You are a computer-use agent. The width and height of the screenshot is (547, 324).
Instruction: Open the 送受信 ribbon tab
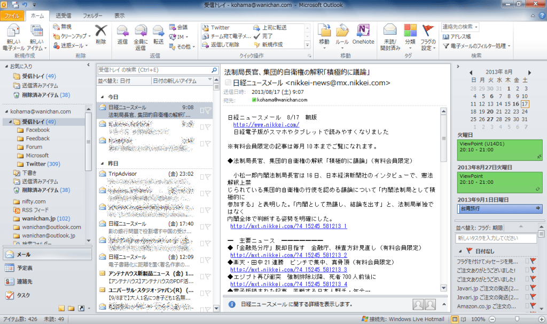tap(64, 15)
